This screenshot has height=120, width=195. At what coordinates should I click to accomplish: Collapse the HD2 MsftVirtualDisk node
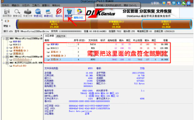pyautogui.click(x=4, y=63)
